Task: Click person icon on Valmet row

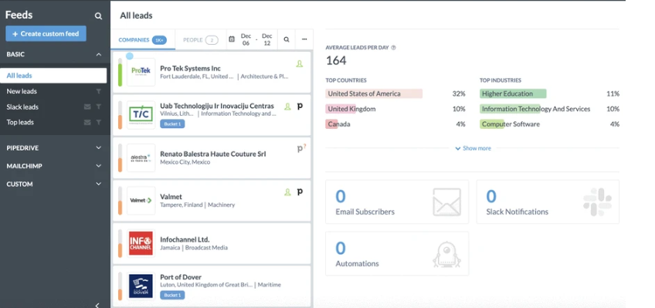Action: [x=287, y=192]
